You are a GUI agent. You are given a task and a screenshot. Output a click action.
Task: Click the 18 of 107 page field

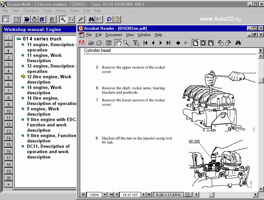click(130, 195)
